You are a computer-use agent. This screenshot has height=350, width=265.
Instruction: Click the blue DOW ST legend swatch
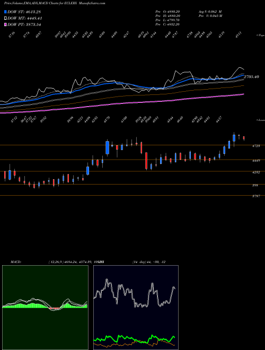tap(5, 12)
